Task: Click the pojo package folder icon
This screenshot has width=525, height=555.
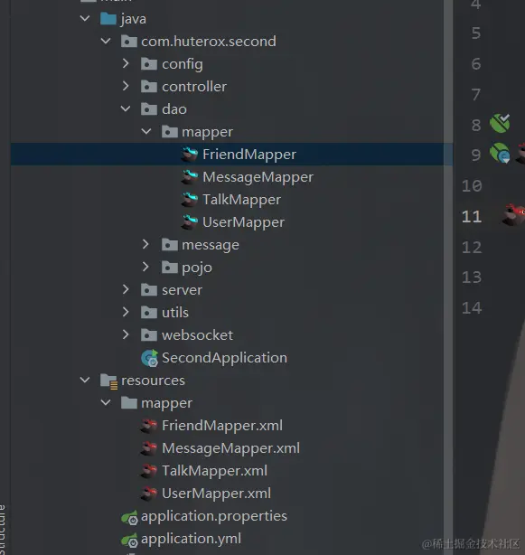Action: [x=170, y=268]
